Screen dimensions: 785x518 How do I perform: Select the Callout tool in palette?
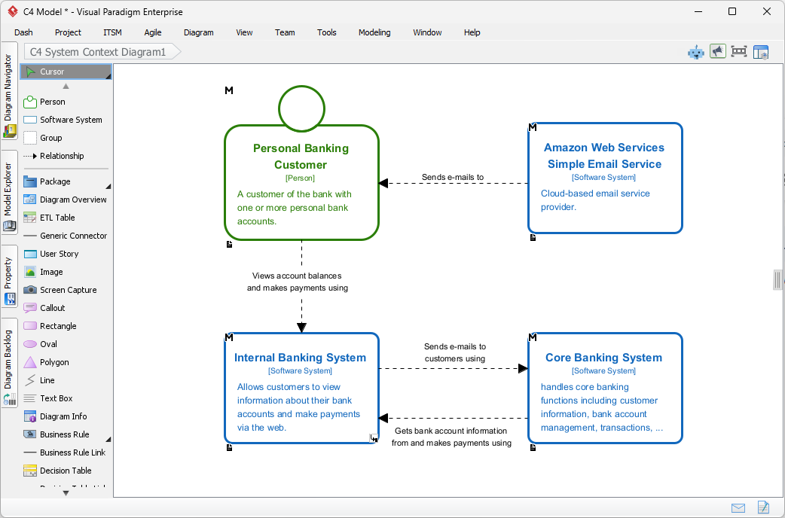52,308
